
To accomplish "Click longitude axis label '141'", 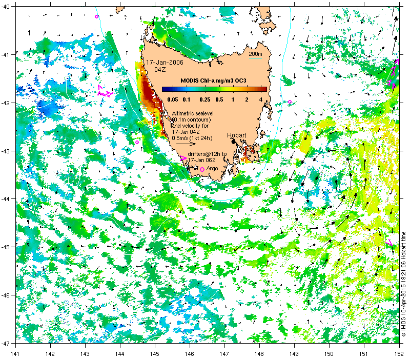I will click(15, 354).
